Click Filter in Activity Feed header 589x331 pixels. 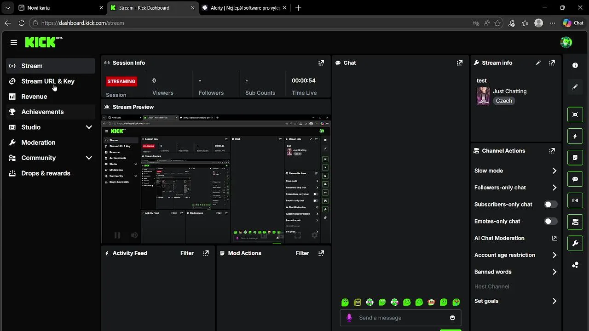187,253
